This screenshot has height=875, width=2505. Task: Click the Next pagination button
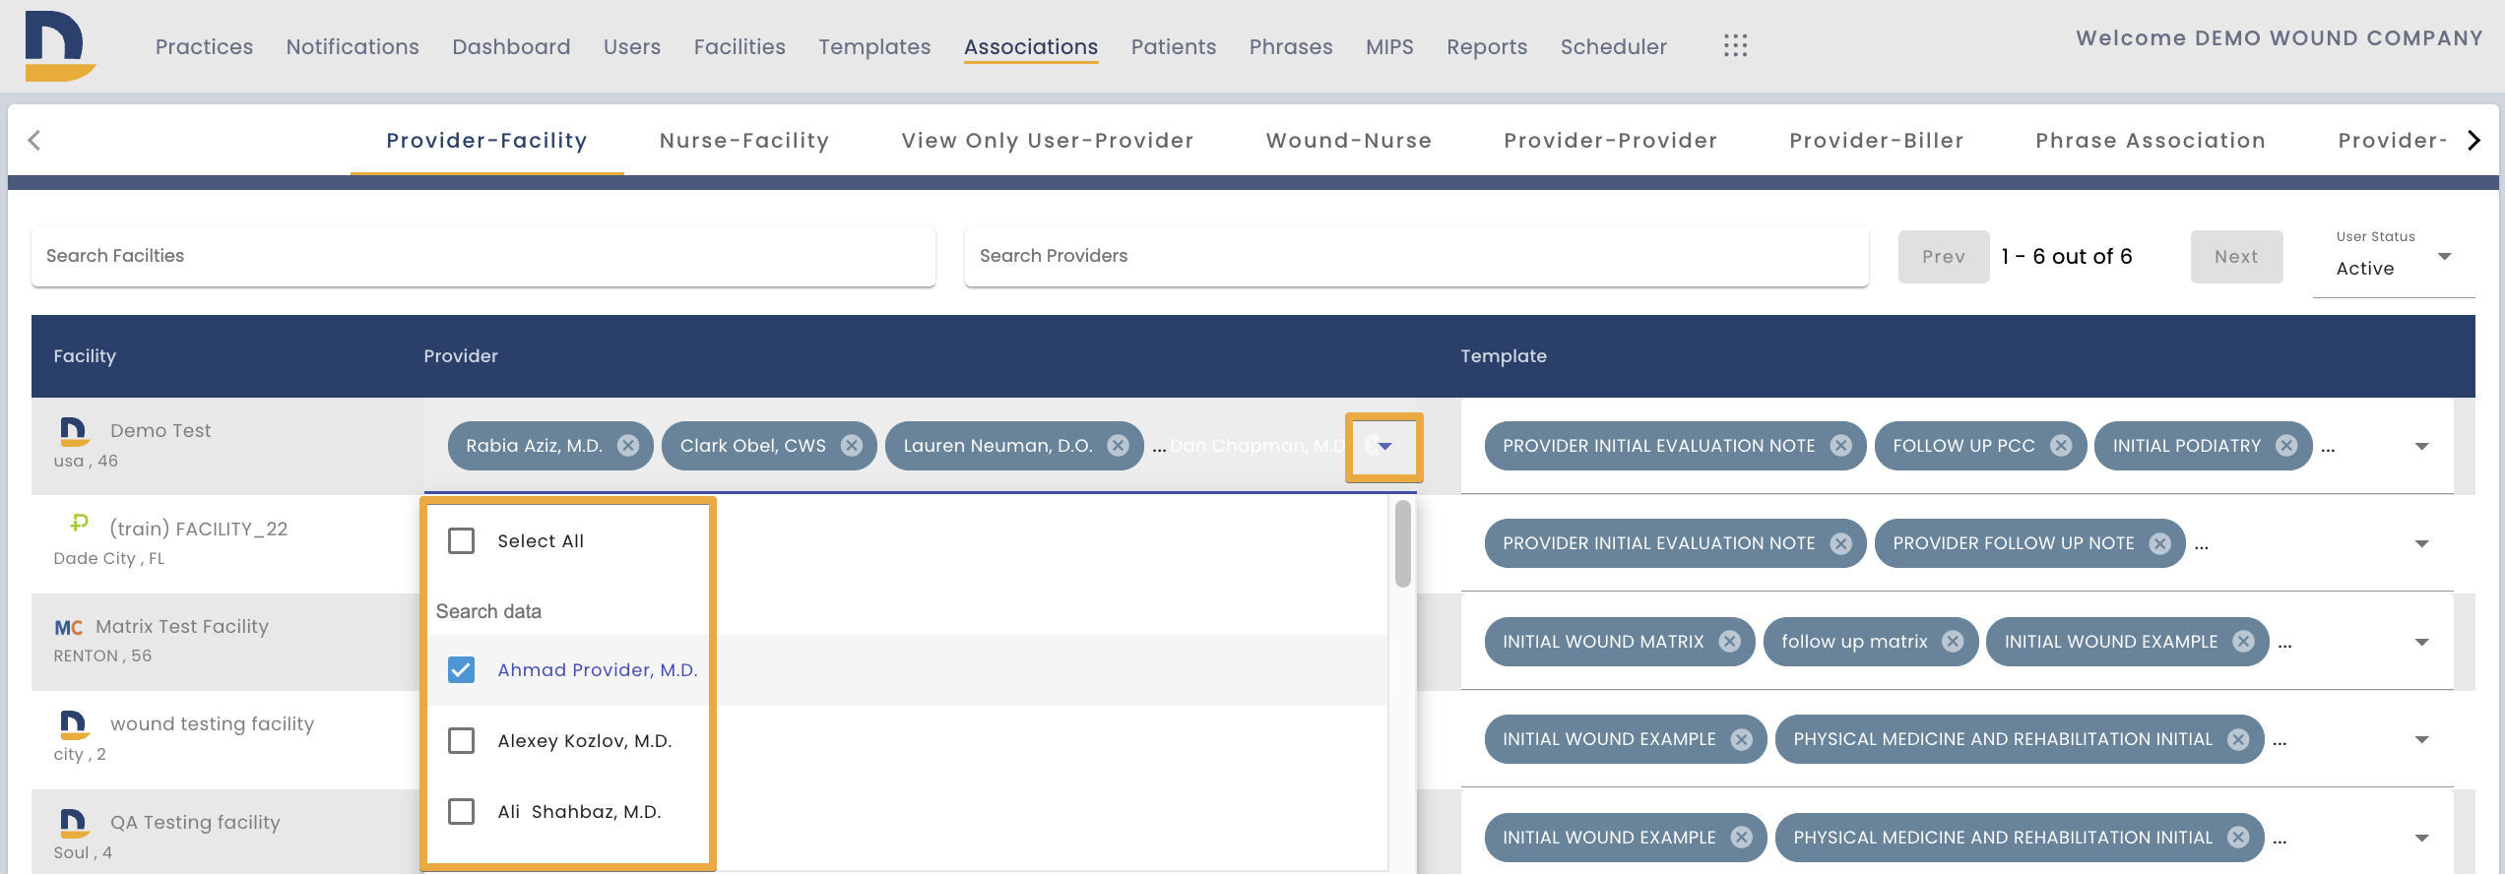tap(2236, 257)
